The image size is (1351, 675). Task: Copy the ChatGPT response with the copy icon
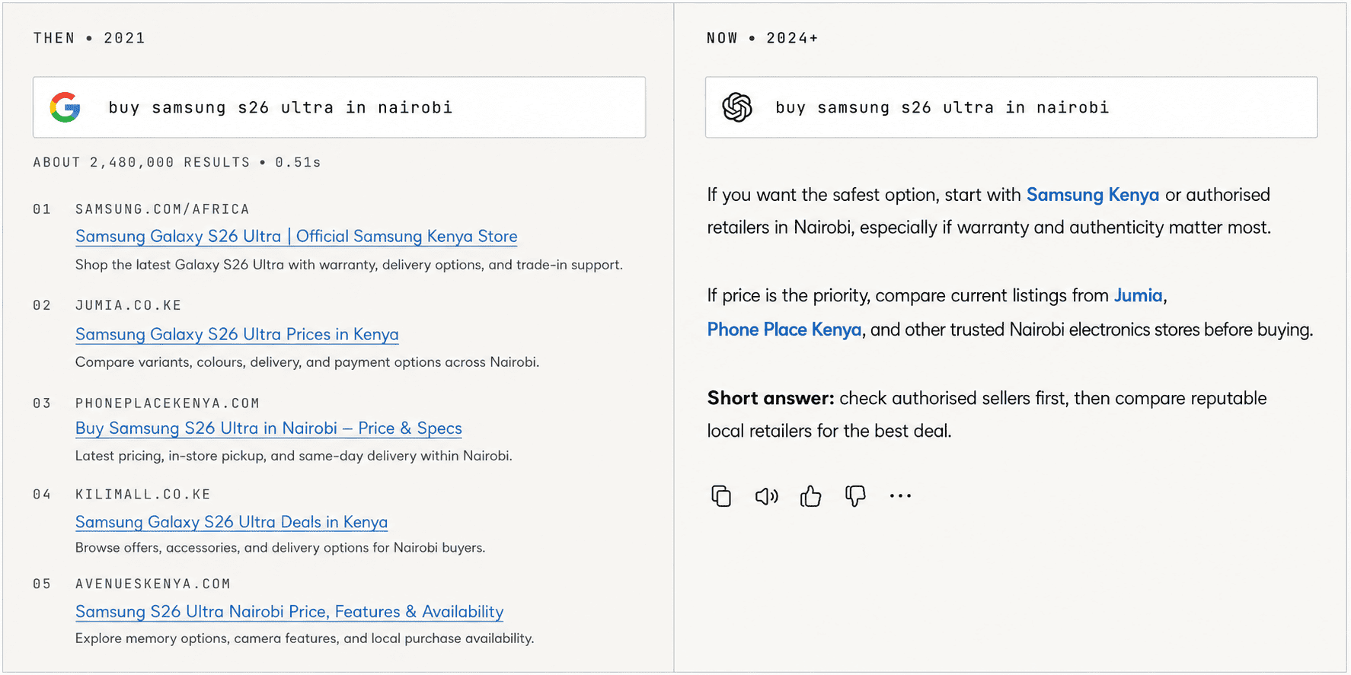click(721, 496)
